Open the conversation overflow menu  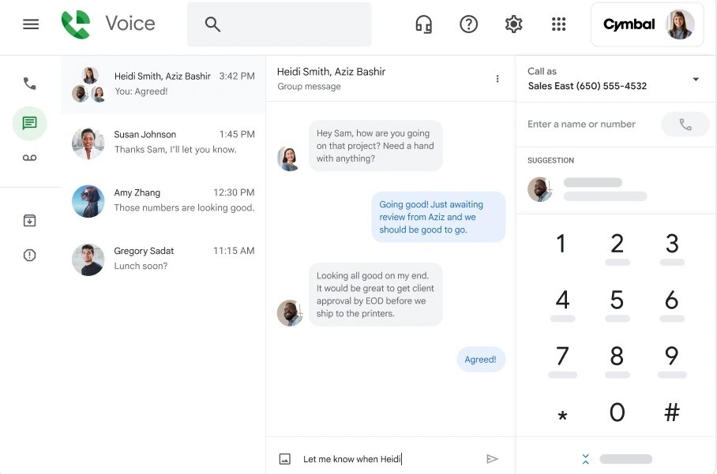tap(497, 80)
